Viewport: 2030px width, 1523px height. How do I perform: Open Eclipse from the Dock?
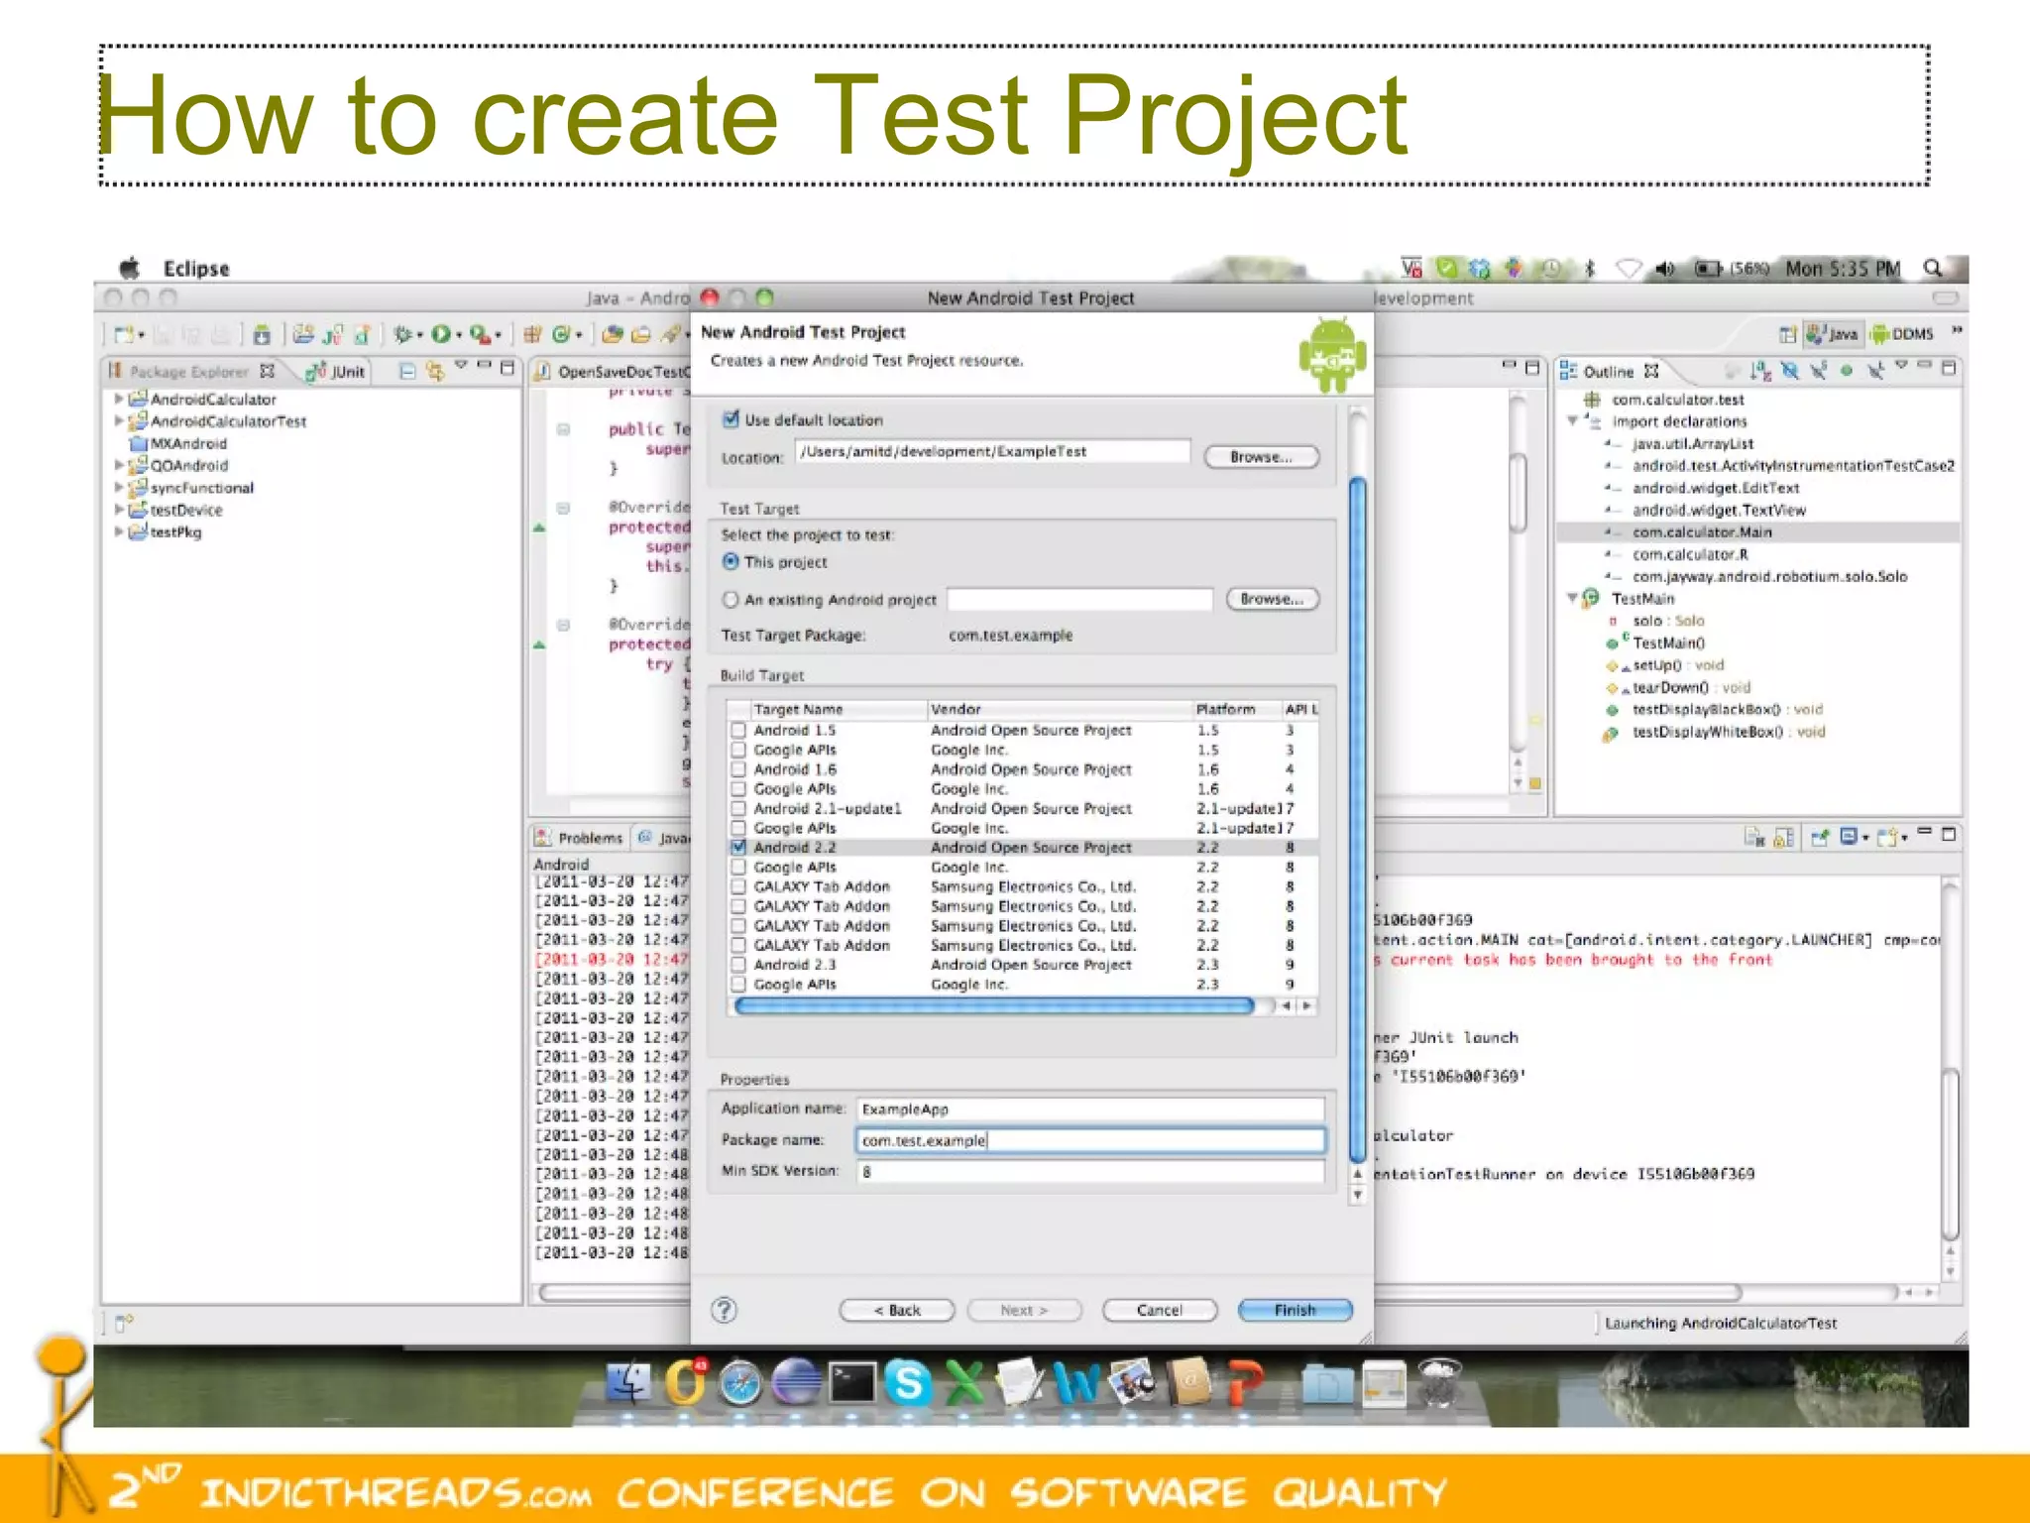coord(795,1382)
